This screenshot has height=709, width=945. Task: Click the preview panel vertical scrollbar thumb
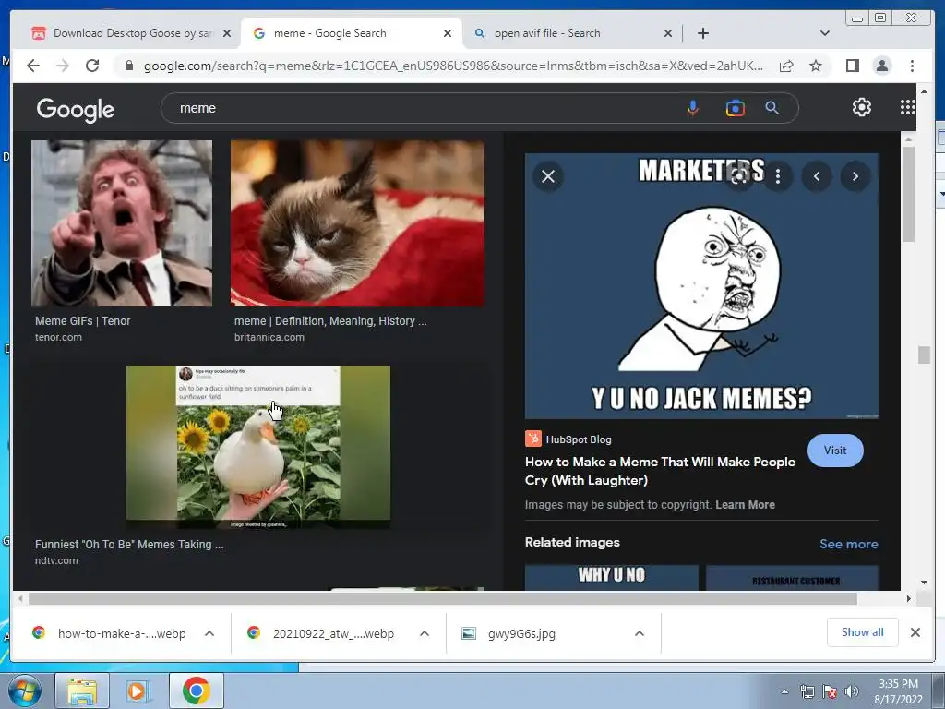908,193
